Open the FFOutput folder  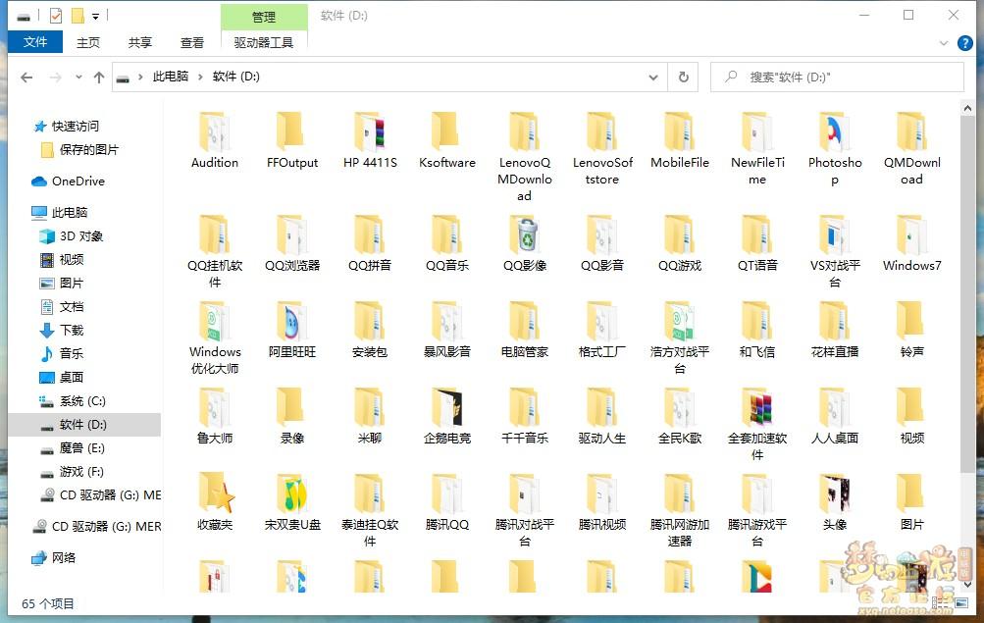(x=292, y=140)
